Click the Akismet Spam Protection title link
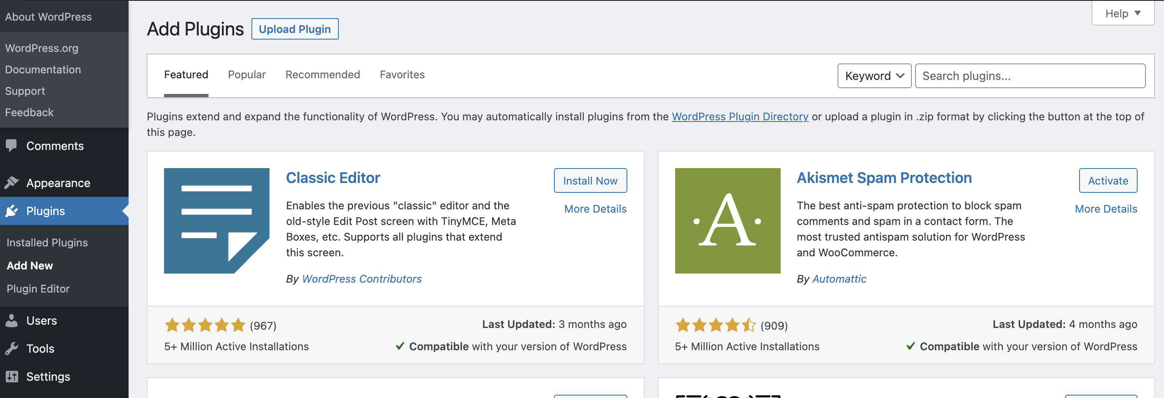Screen dimensions: 1164x398 (884, 178)
